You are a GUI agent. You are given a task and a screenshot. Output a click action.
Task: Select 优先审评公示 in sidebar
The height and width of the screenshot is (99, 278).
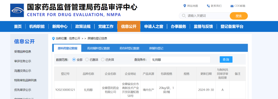pyautogui.click(x=23, y=90)
